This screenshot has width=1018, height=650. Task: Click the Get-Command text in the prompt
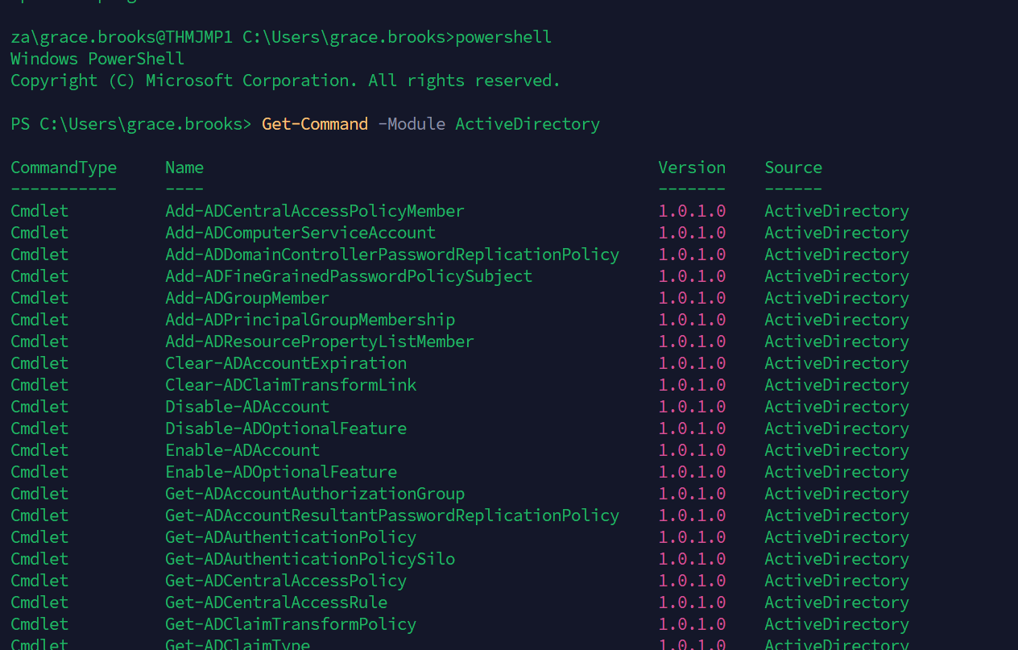[315, 124]
